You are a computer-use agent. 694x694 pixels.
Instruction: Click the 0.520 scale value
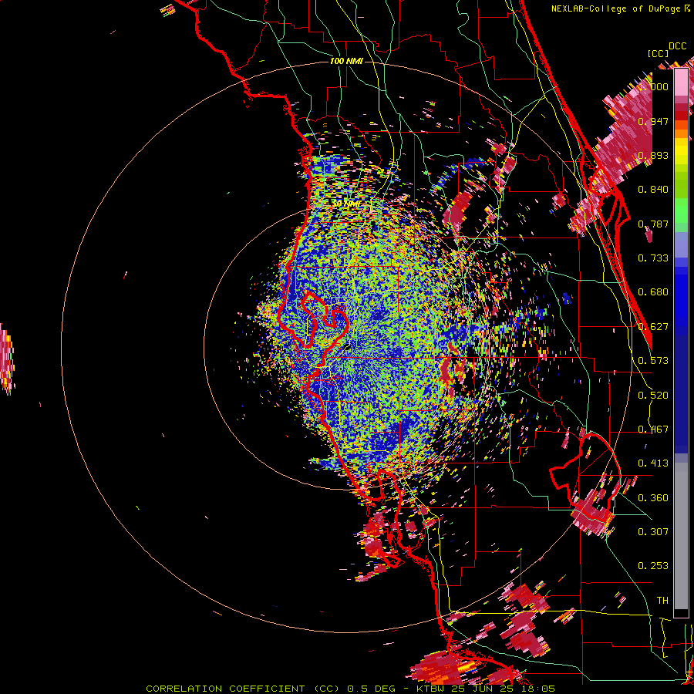(x=653, y=396)
